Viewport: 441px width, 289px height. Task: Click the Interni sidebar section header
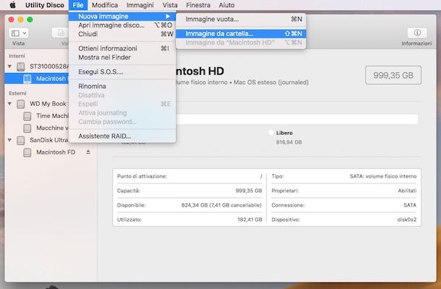click(17, 56)
